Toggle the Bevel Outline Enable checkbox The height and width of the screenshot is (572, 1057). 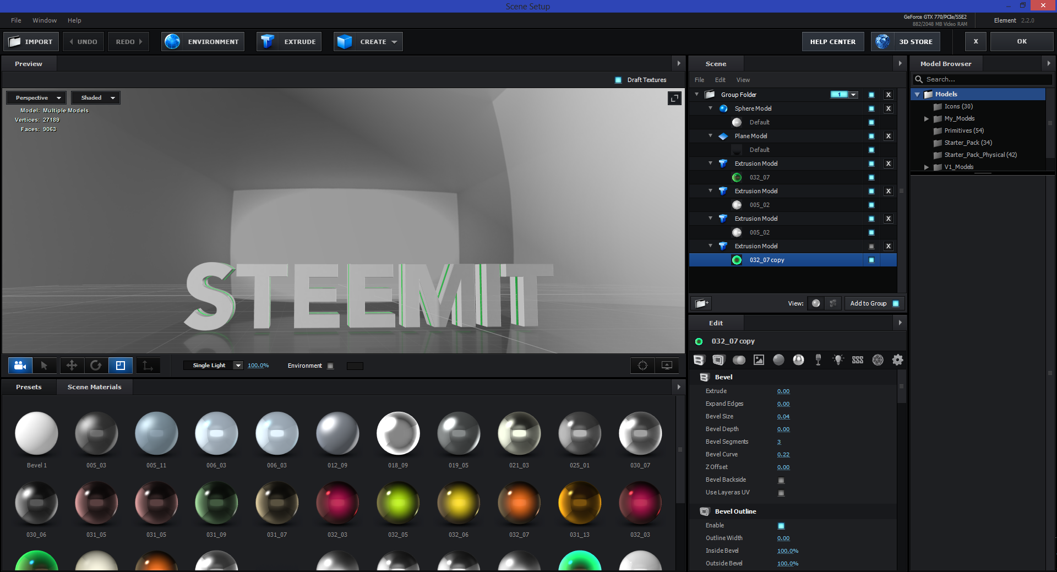tap(781, 526)
